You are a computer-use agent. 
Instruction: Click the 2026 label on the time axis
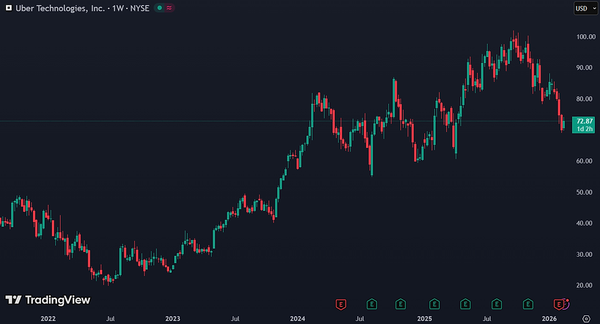tap(550, 318)
